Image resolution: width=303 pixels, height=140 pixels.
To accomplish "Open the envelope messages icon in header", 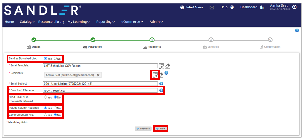I will (x=212, y=7).
